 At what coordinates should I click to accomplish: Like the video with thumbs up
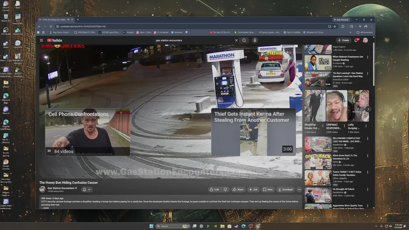(x=214, y=189)
